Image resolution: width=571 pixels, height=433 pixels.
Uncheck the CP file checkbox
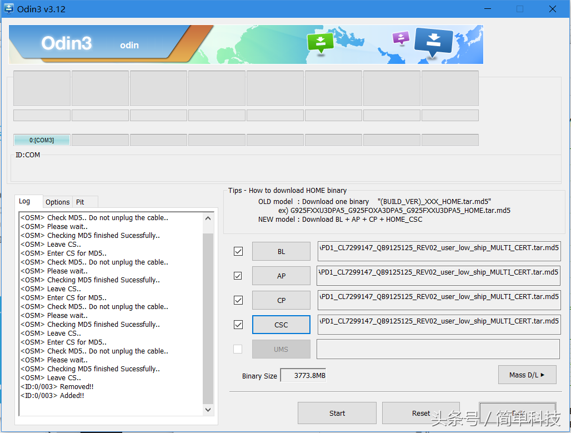click(x=238, y=300)
